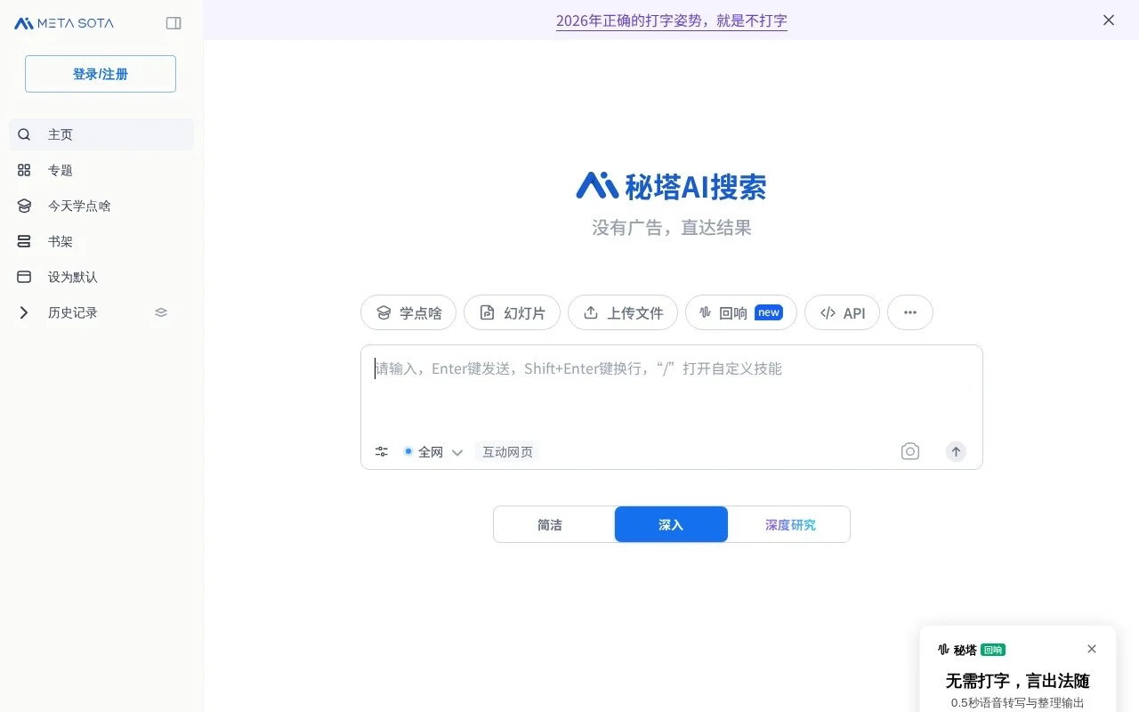This screenshot has width=1139, height=712.
Task: Close the 秘塔 回响 popup card
Action: pos(1092,649)
